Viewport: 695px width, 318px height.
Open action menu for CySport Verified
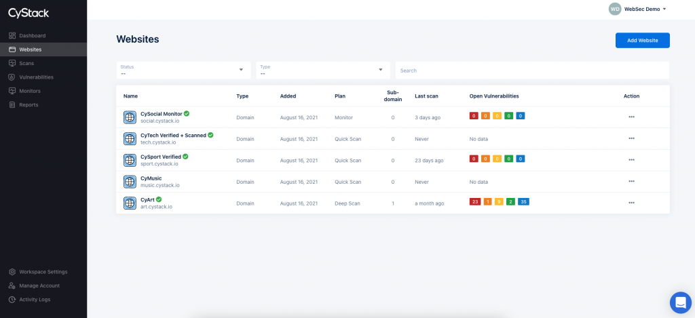tap(632, 160)
